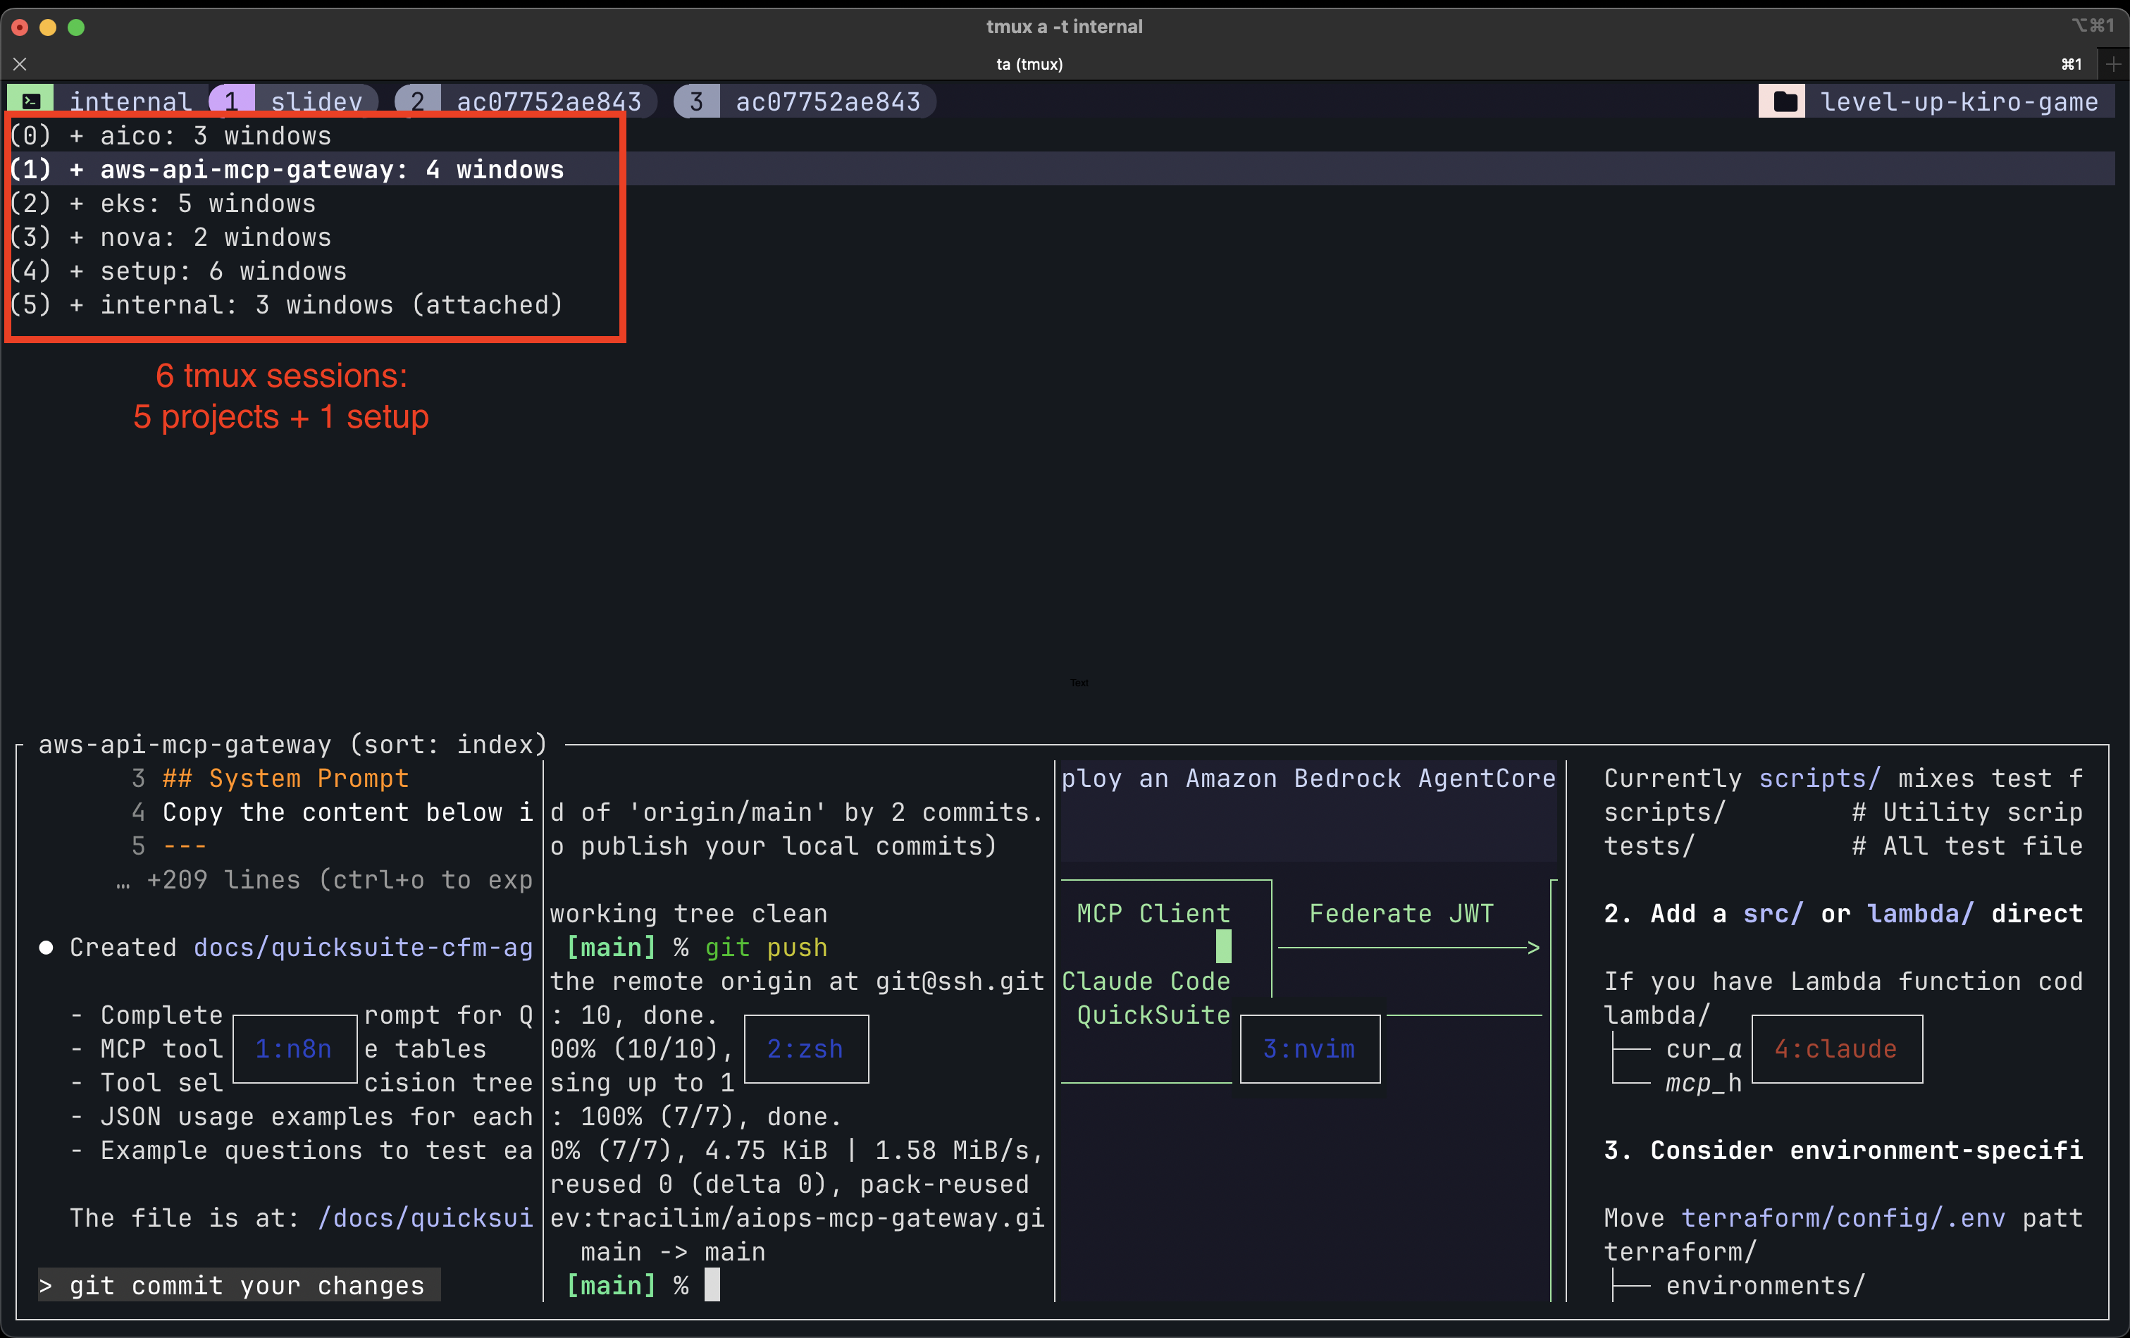Screen dimensions: 2130x1338
Task: Click the terraform/config/.env path
Action: tap(1843, 1218)
